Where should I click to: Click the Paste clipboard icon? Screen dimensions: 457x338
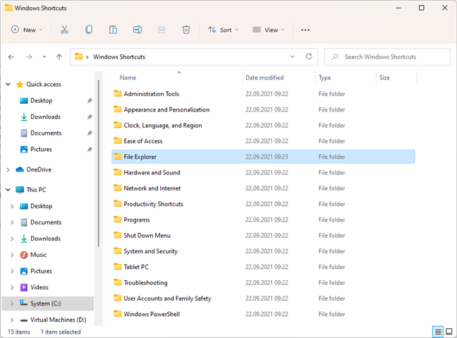coord(113,30)
